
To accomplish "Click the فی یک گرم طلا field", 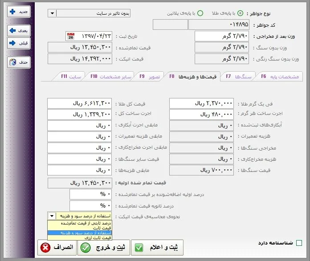I will (201, 103).
